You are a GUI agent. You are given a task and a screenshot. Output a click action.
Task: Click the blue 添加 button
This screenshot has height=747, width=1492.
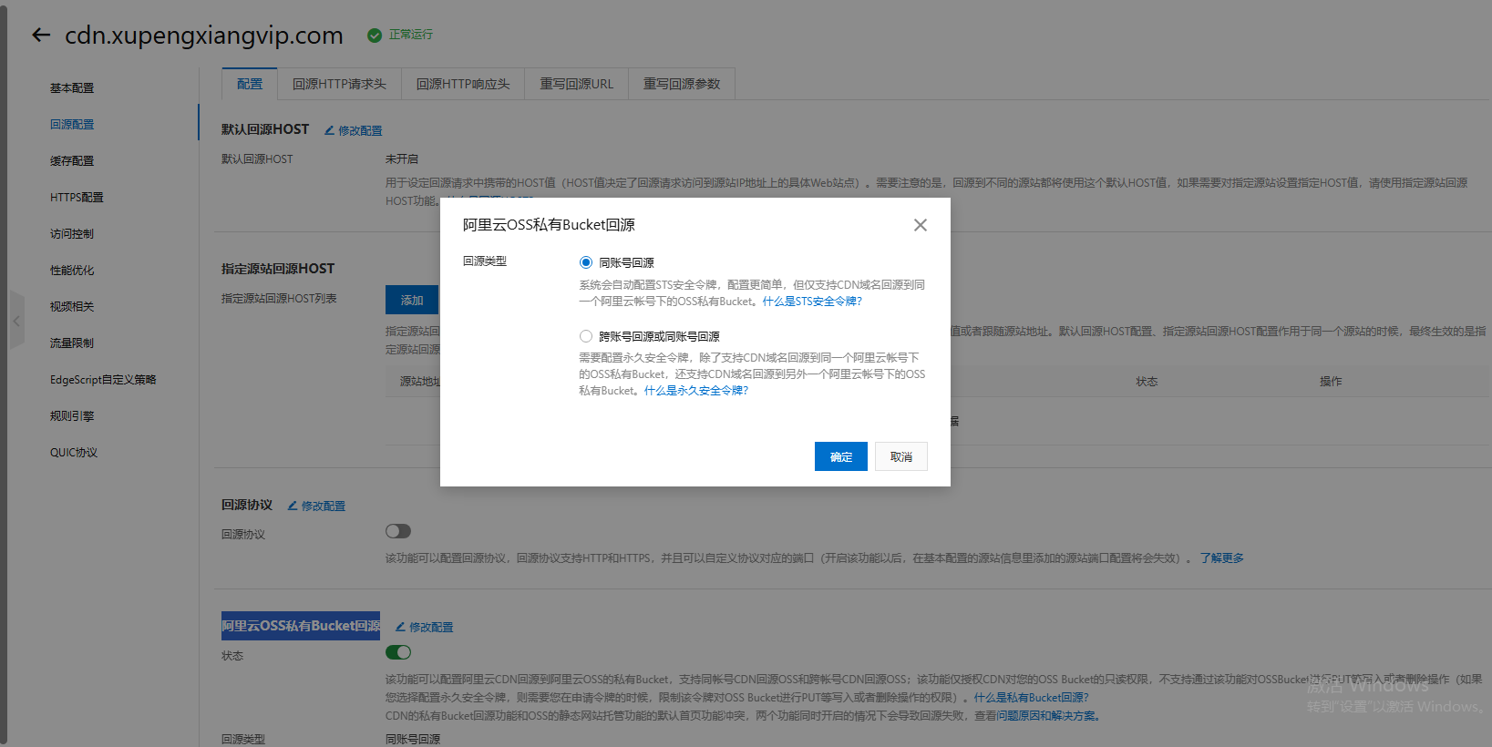[x=412, y=300]
